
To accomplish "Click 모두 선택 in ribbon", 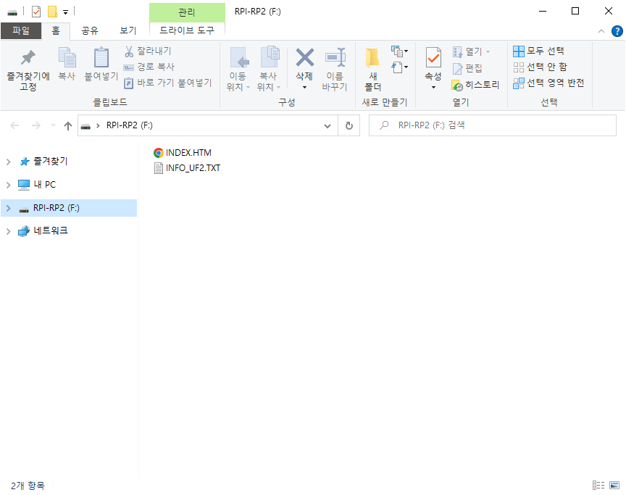I will pos(538,51).
